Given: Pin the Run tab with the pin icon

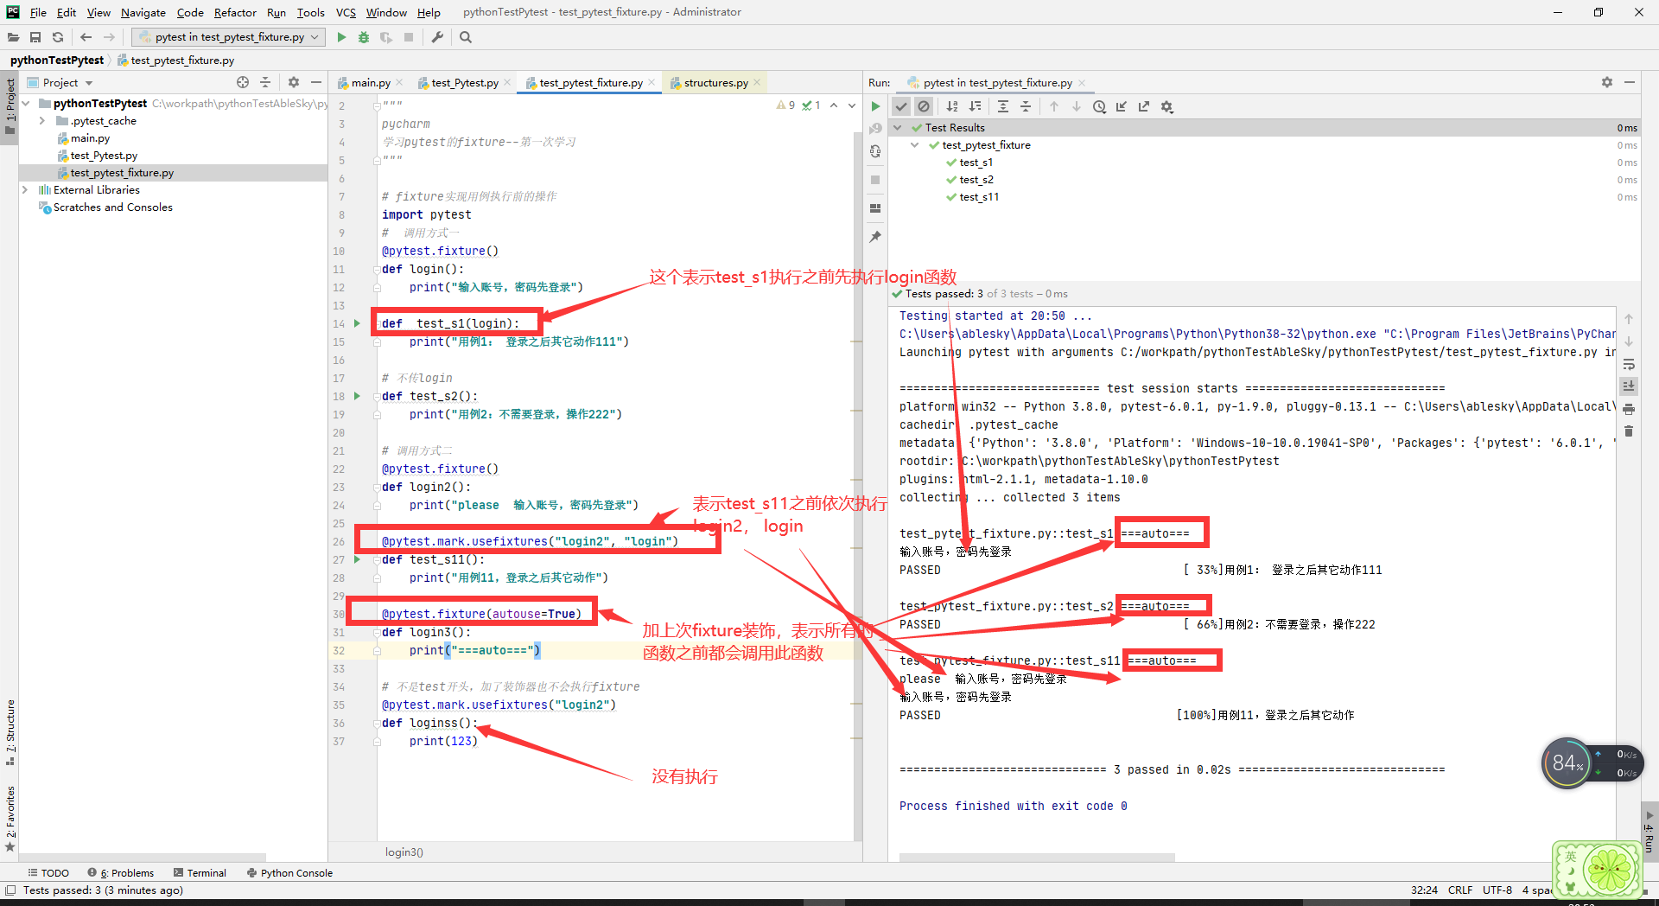Looking at the screenshot, I should tap(875, 236).
